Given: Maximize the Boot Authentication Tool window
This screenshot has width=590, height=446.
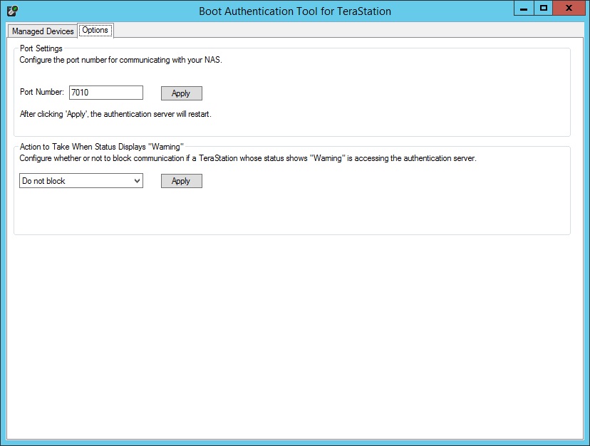Looking at the screenshot, I should coord(544,9).
